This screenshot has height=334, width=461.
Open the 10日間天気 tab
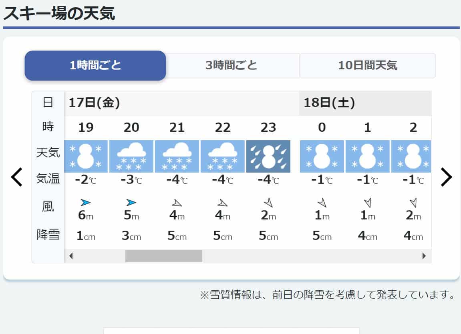(x=368, y=66)
